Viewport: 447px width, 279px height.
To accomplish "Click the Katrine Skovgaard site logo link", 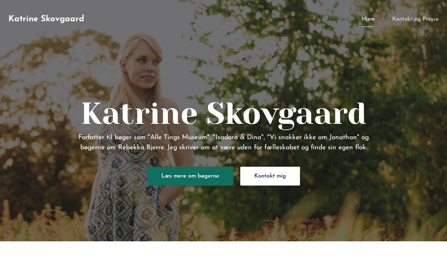I will [x=46, y=19].
